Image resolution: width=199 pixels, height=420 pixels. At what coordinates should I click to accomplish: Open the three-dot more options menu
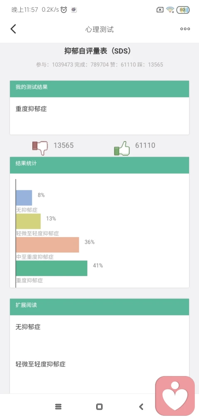pyautogui.click(x=185, y=29)
